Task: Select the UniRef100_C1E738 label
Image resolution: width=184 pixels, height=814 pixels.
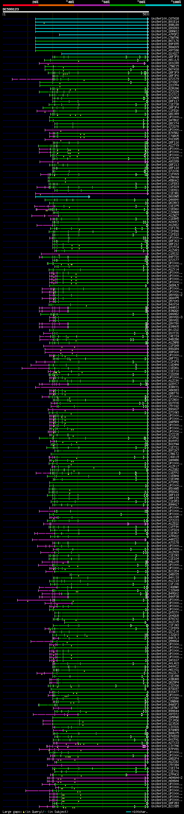Action: point(165,104)
